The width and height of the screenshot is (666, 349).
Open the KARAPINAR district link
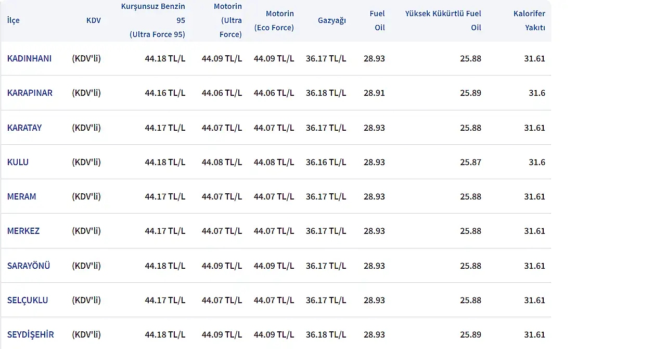coord(30,93)
